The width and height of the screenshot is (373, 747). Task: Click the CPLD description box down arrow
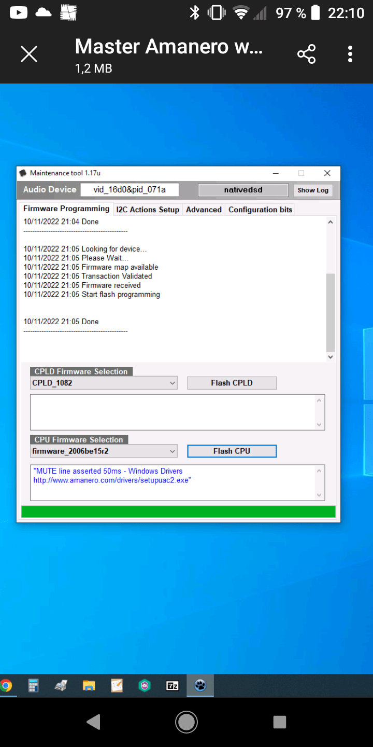pos(320,424)
